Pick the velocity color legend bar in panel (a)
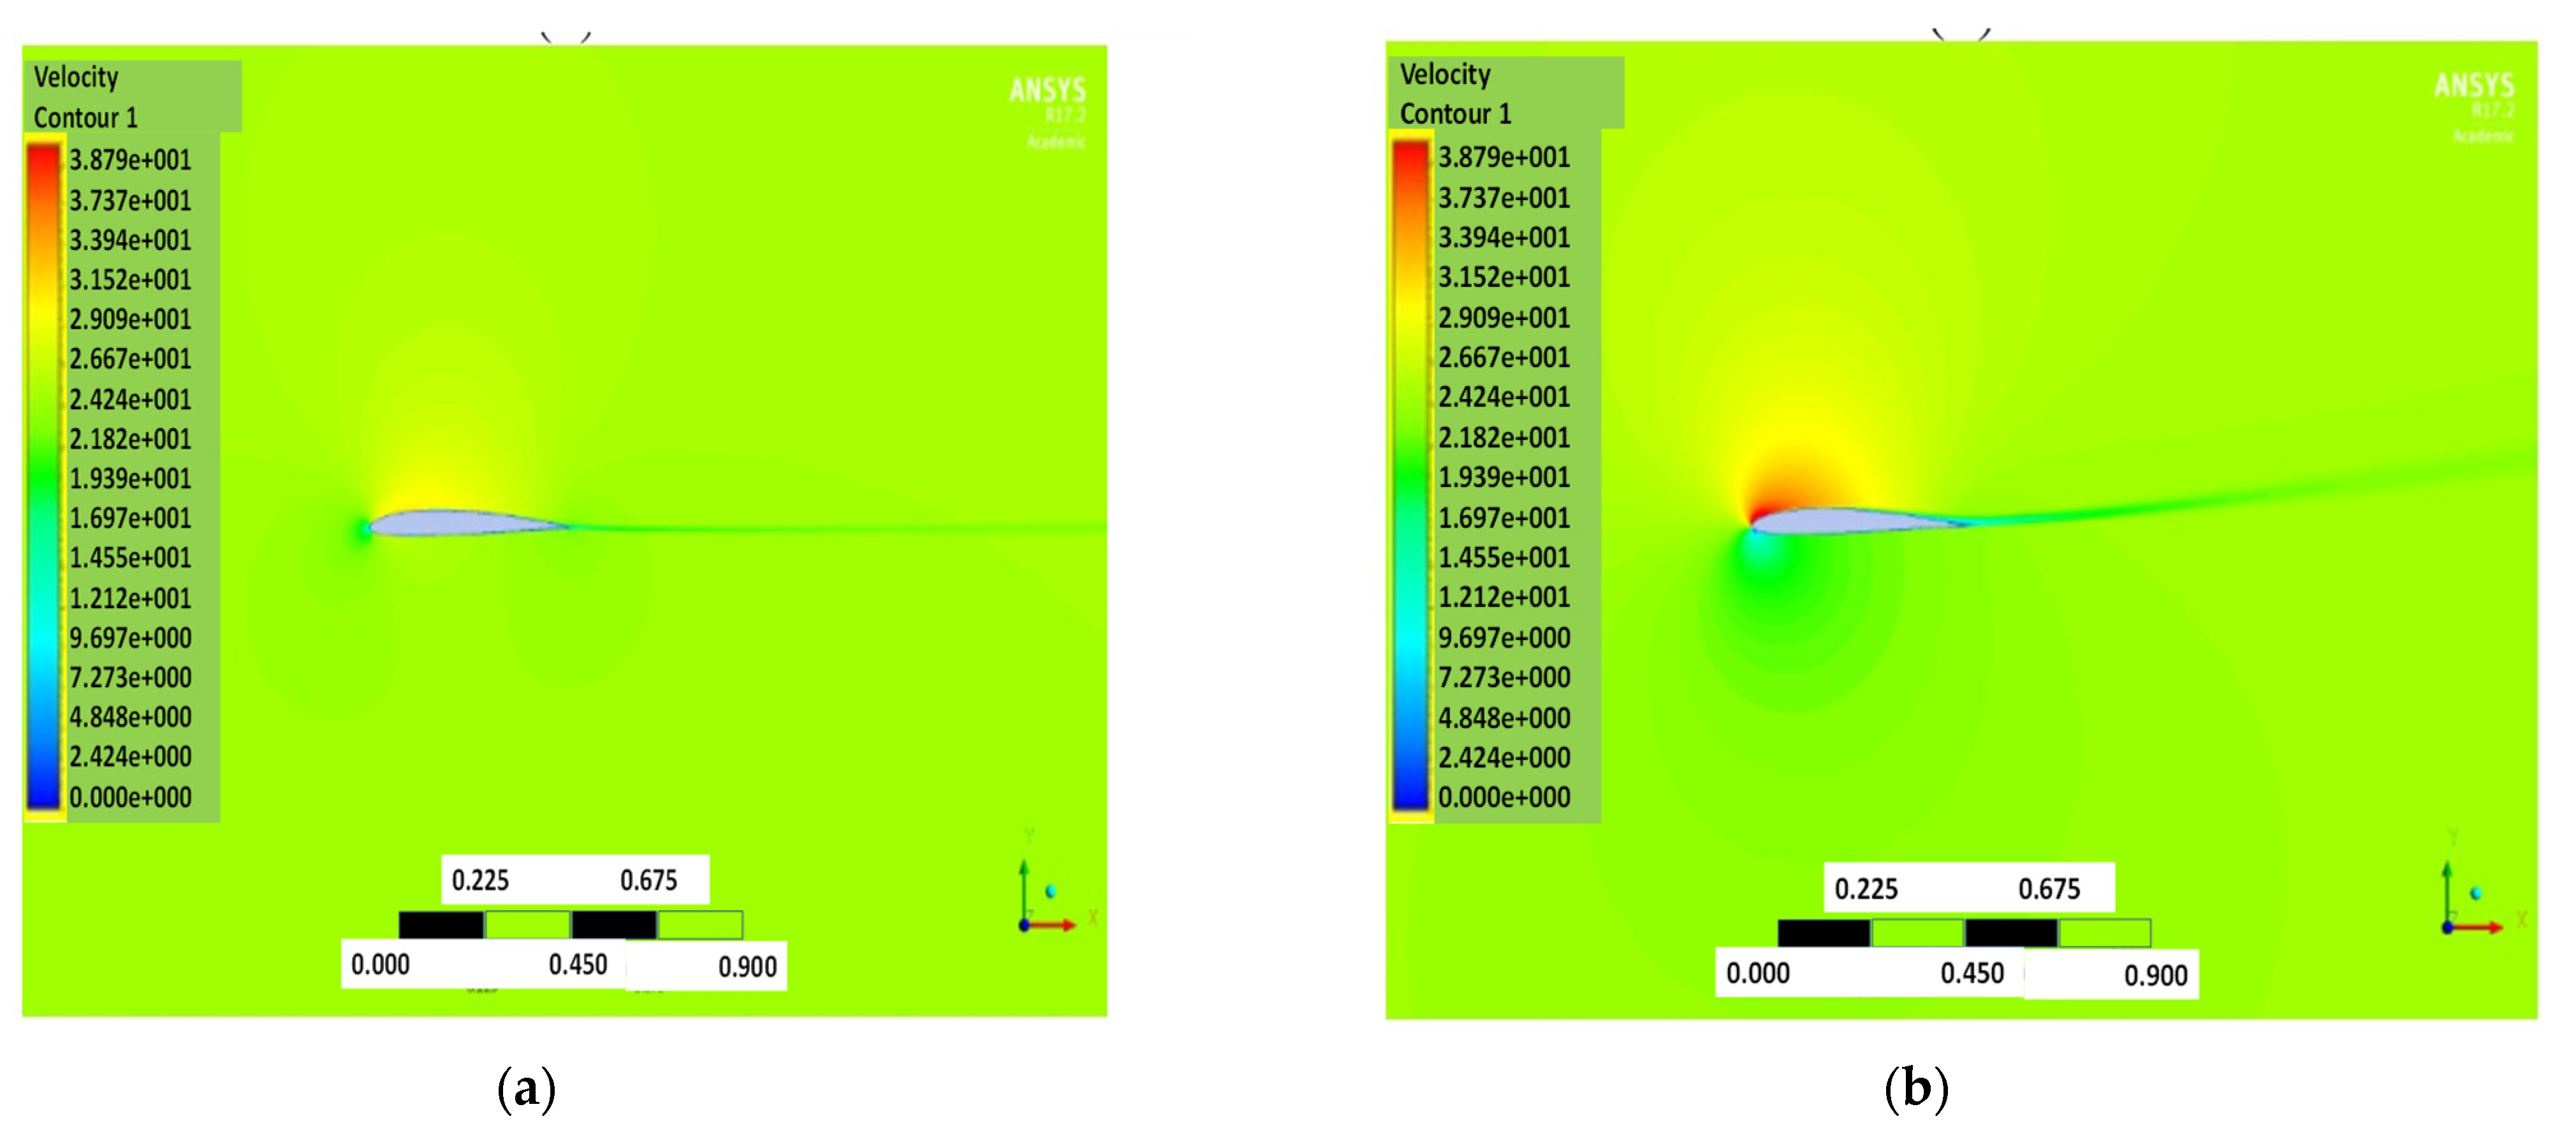Screen dimensions: 2576x1137 coord(43,475)
